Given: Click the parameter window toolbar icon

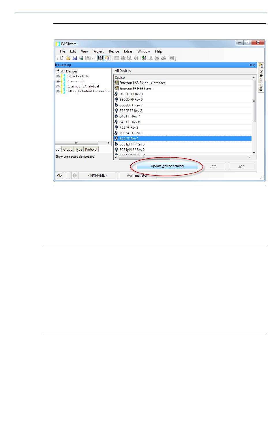Looking at the screenshot, I should [x=117, y=58].
